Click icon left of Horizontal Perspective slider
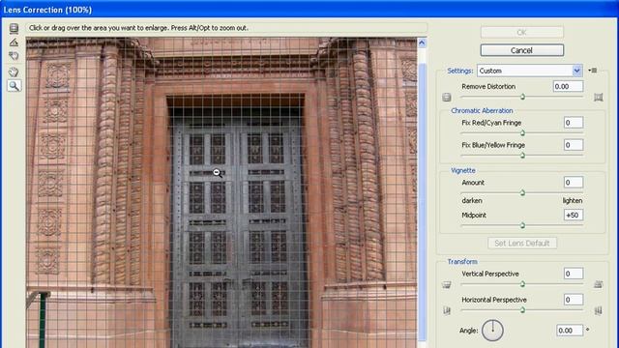This screenshot has height=348, width=619. click(447, 311)
